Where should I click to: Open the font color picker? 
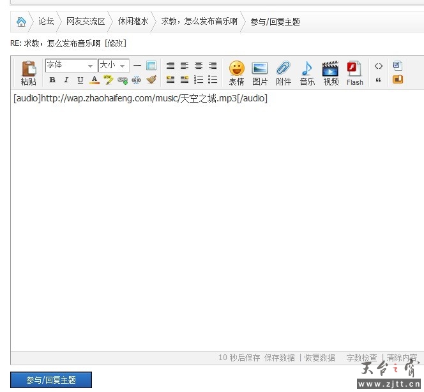click(x=95, y=80)
